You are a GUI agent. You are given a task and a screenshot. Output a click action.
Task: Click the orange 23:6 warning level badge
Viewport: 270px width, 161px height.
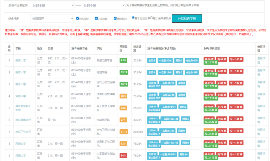123,108
